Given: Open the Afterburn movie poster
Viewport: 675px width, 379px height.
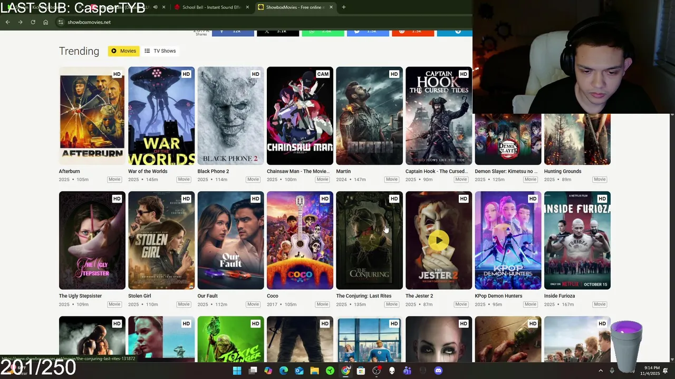Looking at the screenshot, I should (92, 116).
